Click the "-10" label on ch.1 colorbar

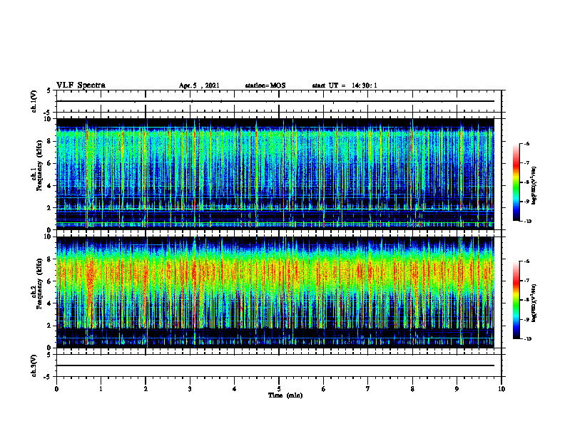(x=527, y=222)
